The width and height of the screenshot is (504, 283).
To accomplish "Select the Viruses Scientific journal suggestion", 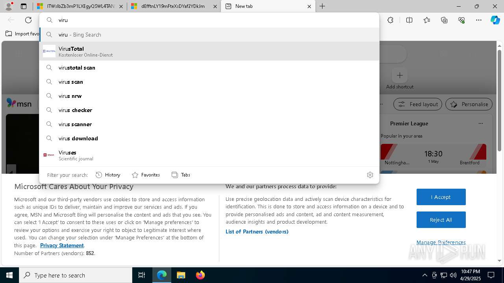I will click(x=209, y=155).
